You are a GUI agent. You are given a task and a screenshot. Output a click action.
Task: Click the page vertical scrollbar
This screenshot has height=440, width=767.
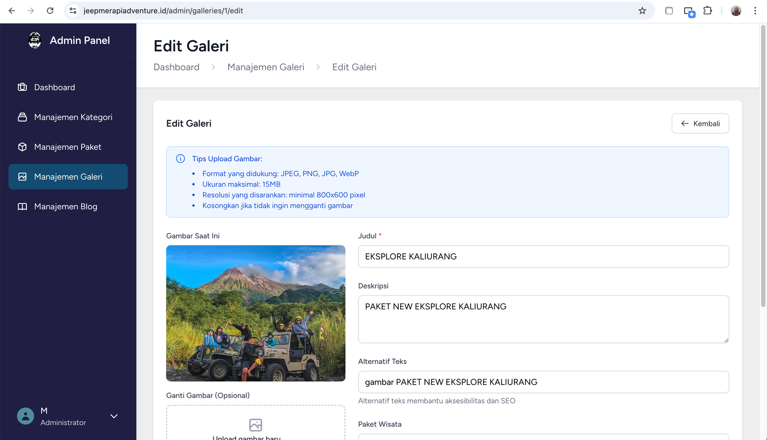(763, 168)
